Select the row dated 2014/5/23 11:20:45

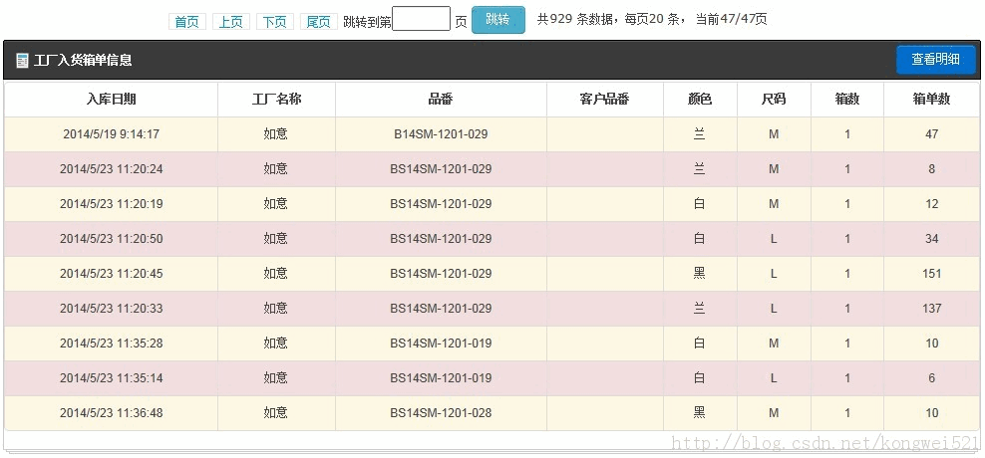[111, 274]
